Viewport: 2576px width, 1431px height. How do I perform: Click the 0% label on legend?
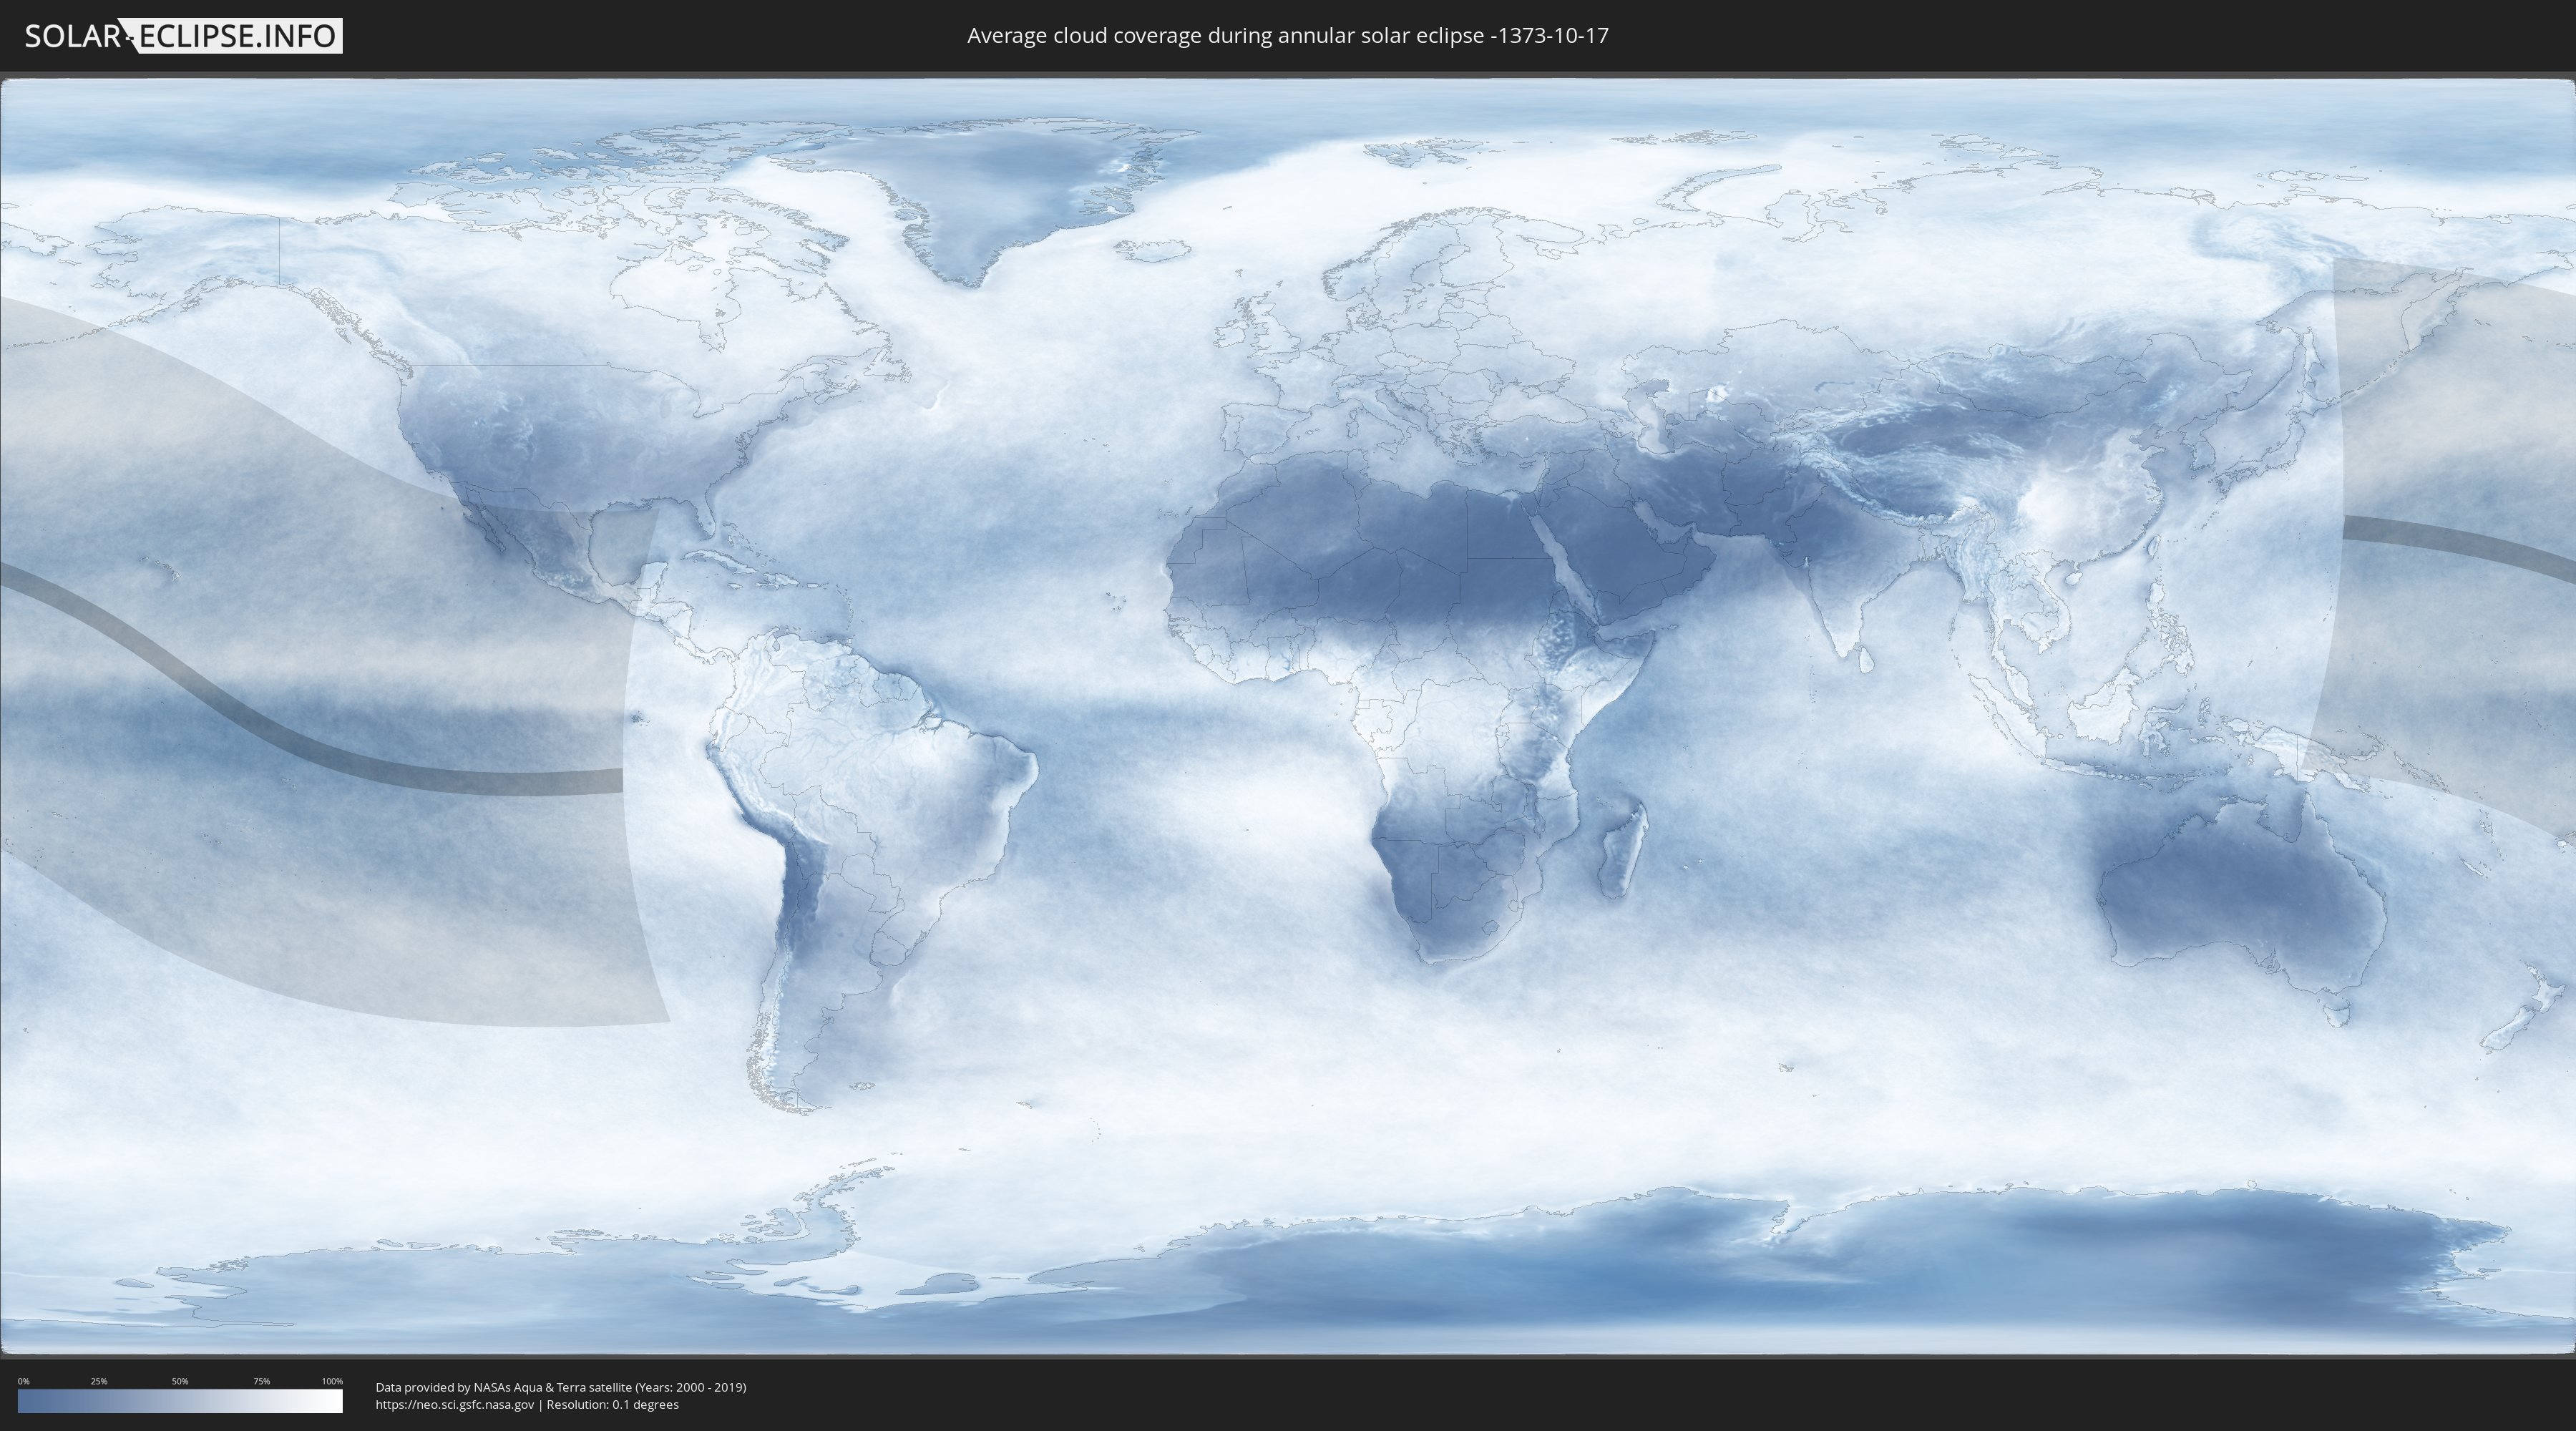pos(23,1381)
